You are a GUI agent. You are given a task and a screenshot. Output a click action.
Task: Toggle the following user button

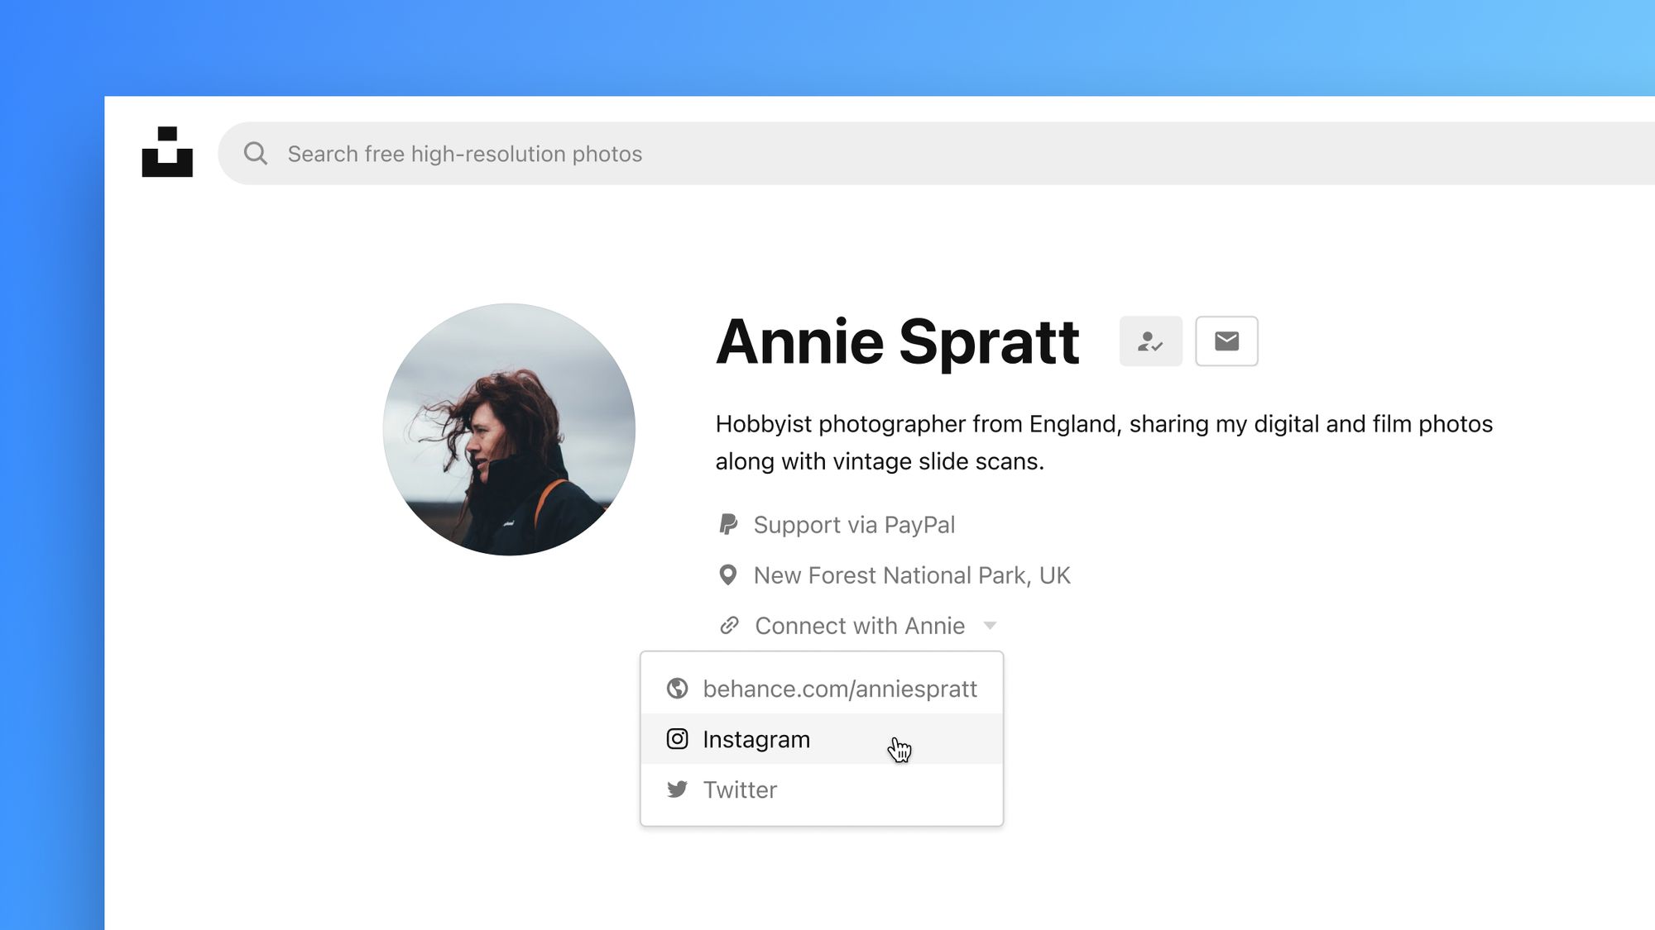1150,341
